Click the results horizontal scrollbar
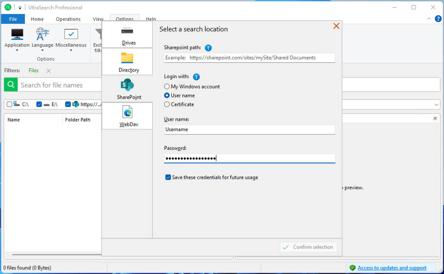444x274 pixels. pyautogui.click(x=57, y=254)
